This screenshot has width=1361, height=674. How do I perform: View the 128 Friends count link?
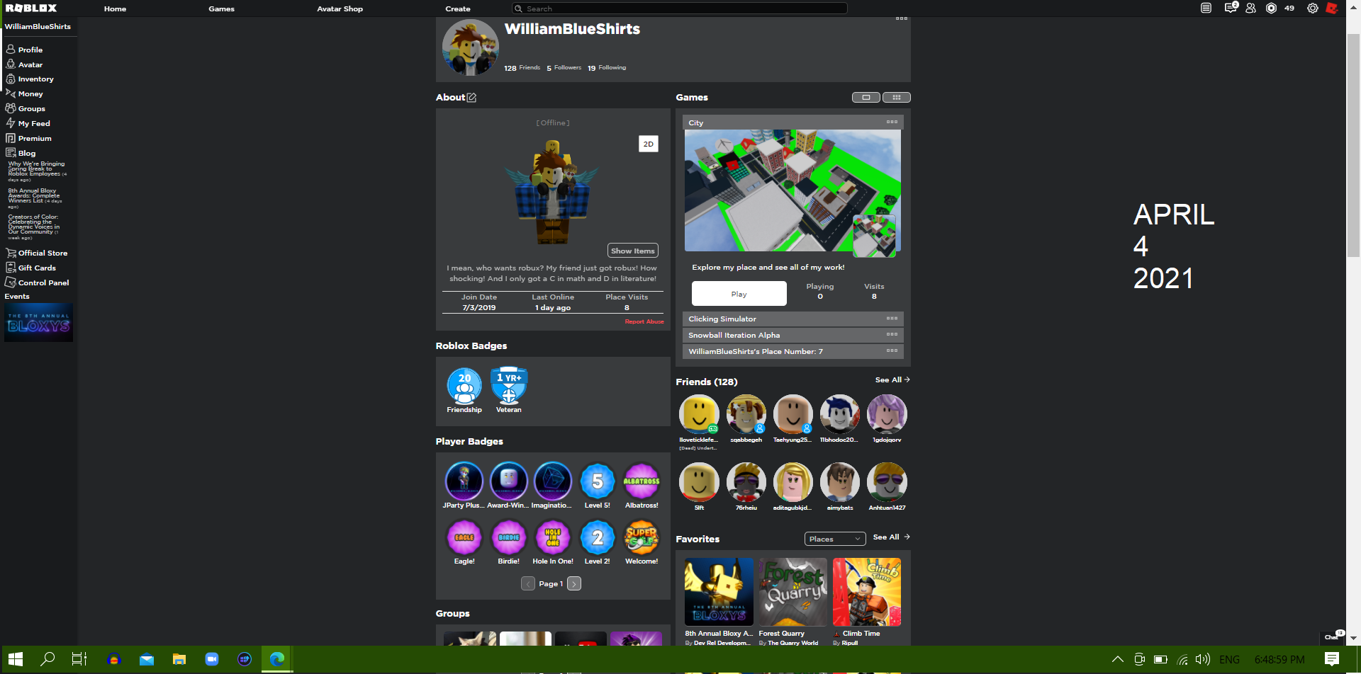[522, 68]
